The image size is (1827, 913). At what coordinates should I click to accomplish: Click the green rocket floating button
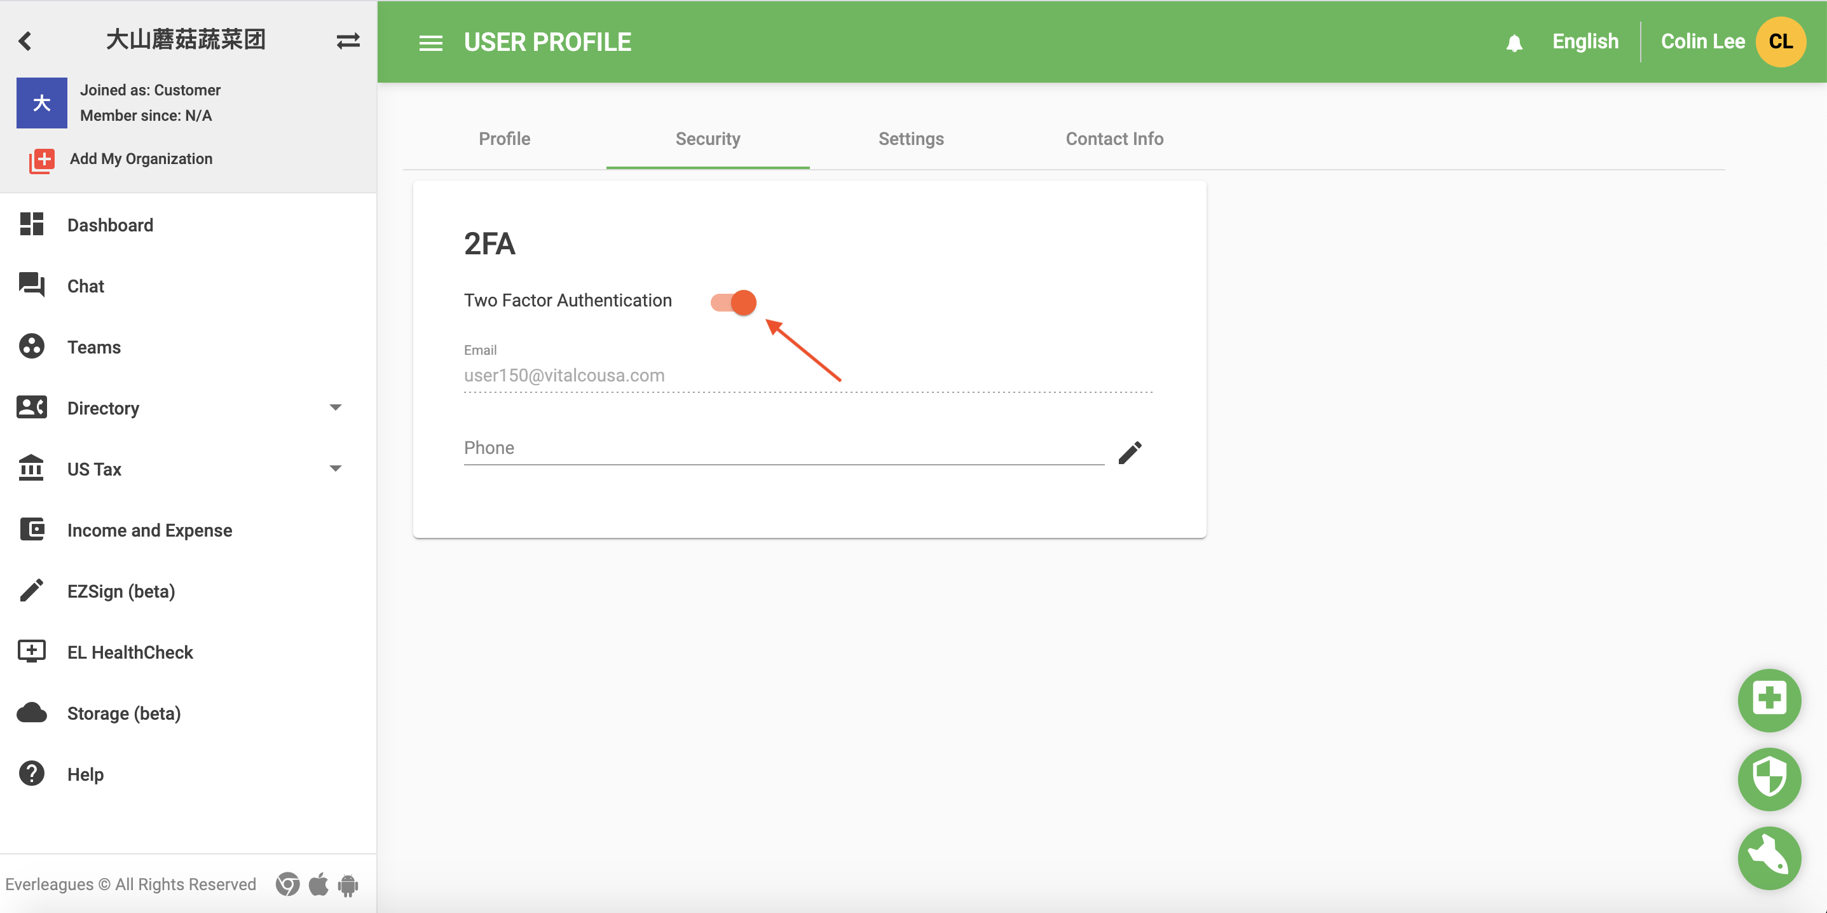pyautogui.click(x=1769, y=858)
